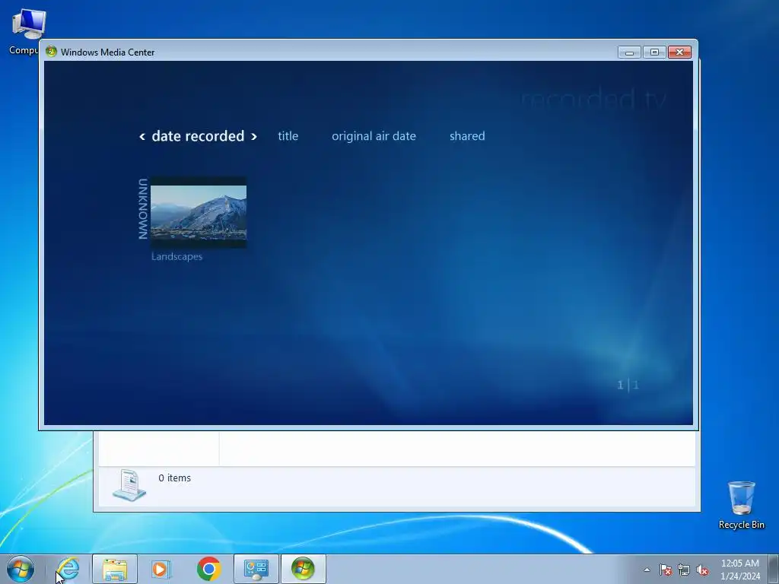Show hidden system tray icons
The image size is (779, 584).
pyautogui.click(x=647, y=570)
